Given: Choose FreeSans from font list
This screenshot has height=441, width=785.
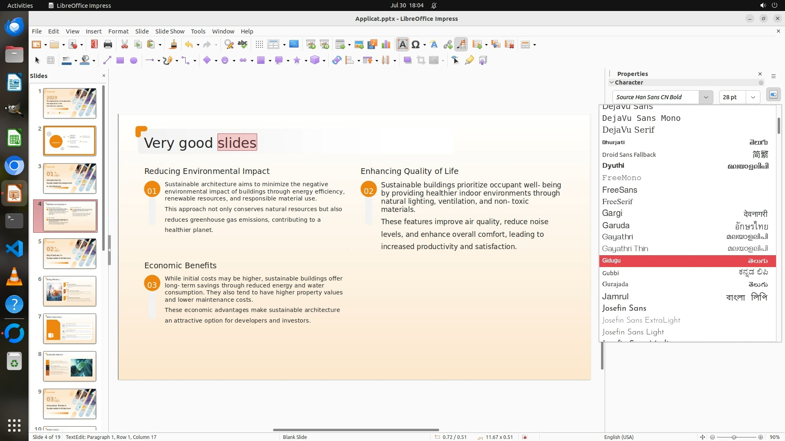Looking at the screenshot, I should (619, 190).
